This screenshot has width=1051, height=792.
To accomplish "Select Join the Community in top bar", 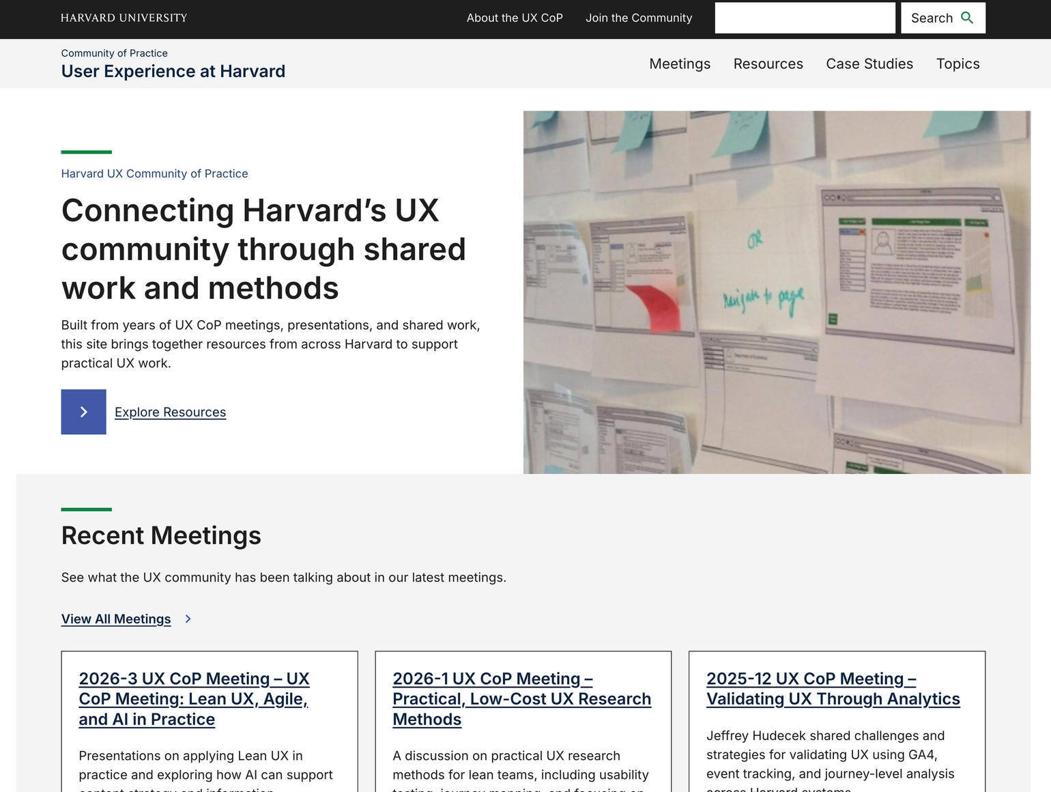I will coord(639,18).
